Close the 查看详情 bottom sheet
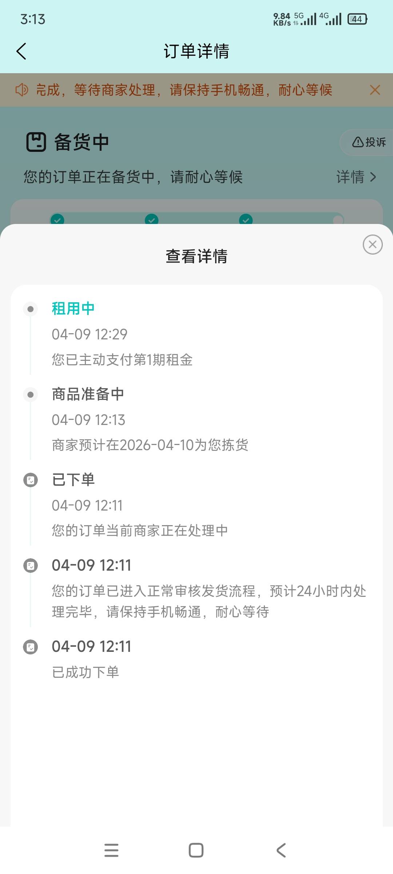The image size is (393, 874). (372, 244)
